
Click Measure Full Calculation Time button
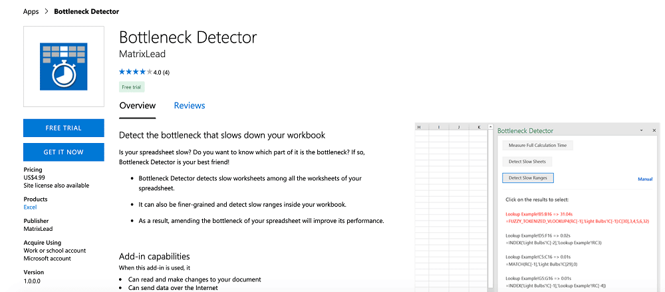[x=537, y=145]
